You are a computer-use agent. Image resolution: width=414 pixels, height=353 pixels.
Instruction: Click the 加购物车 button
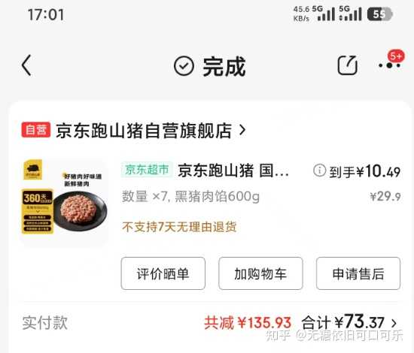pyautogui.click(x=260, y=273)
